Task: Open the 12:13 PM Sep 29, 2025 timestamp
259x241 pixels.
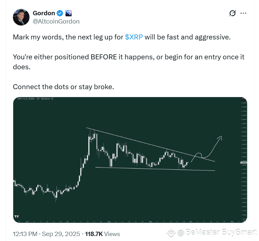Action: (x=46, y=234)
